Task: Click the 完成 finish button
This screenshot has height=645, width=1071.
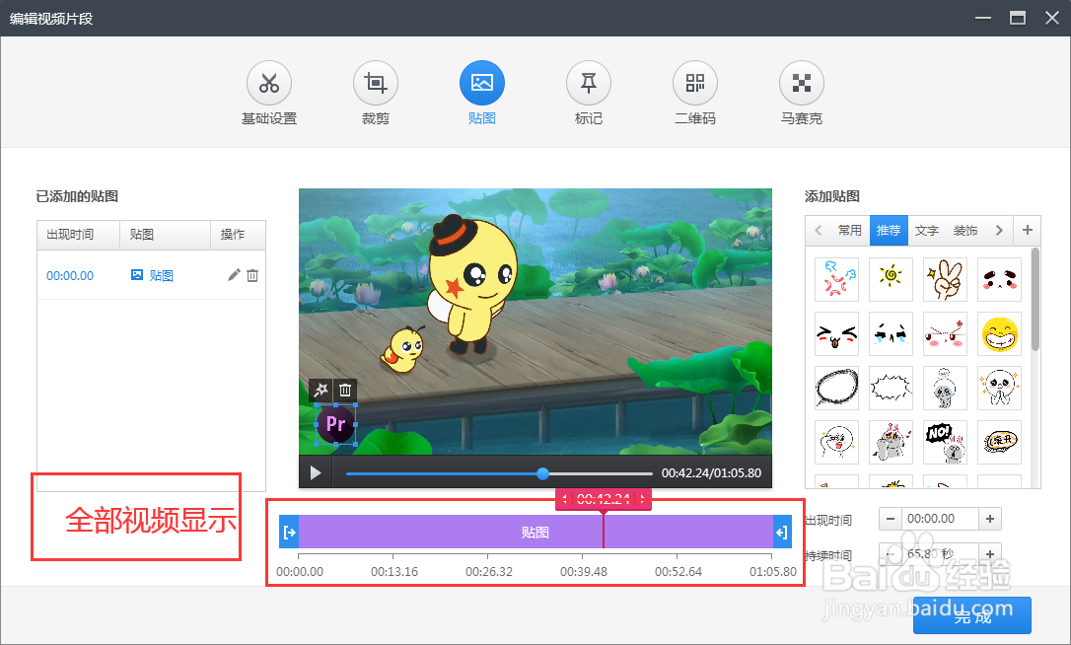Action: tap(972, 616)
